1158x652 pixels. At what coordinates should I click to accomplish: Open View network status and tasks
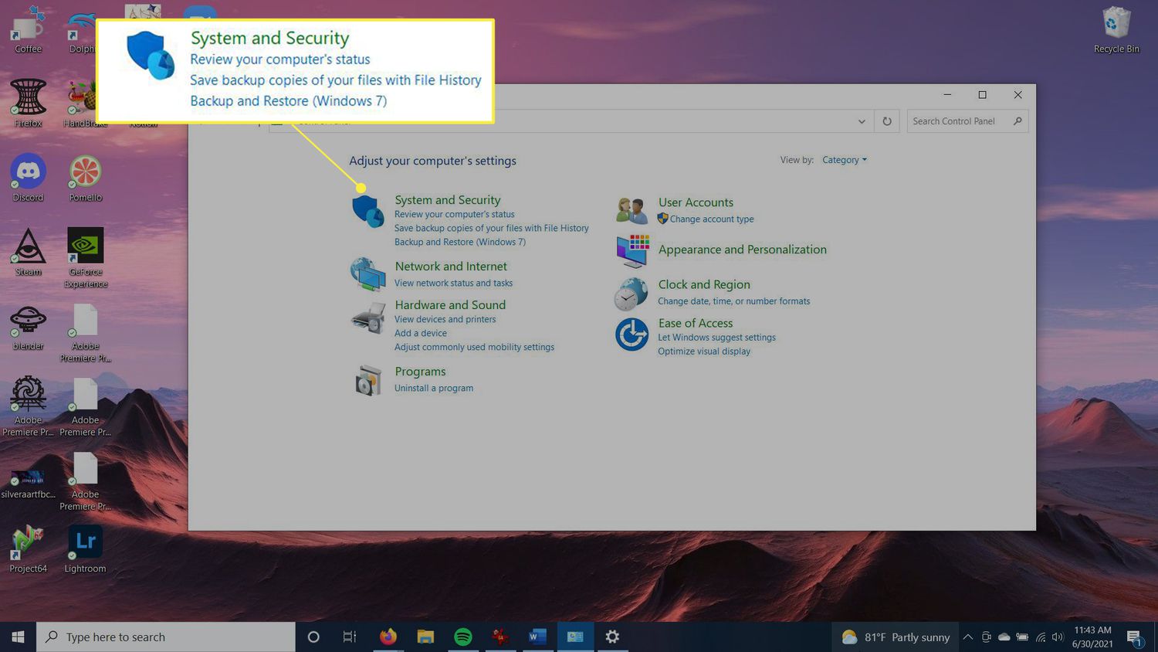[453, 284]
